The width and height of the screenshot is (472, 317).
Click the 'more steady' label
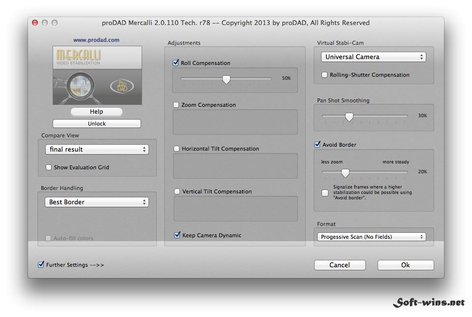(396, 162)
